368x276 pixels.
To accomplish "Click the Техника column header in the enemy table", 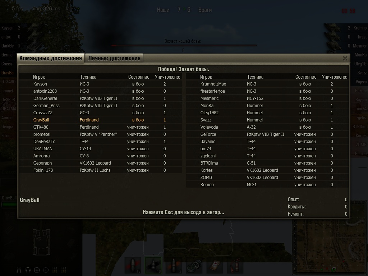I will tap(255, 77).
